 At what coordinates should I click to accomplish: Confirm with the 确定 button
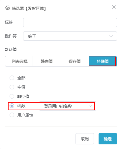pyautogui.click(x=108, y=139)
